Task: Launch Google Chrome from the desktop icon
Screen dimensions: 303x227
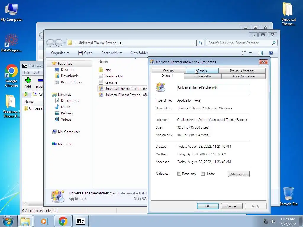Action: [x=12, y=76]
